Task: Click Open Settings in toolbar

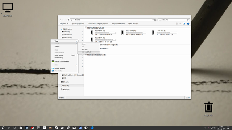Action: pos(133,23)
